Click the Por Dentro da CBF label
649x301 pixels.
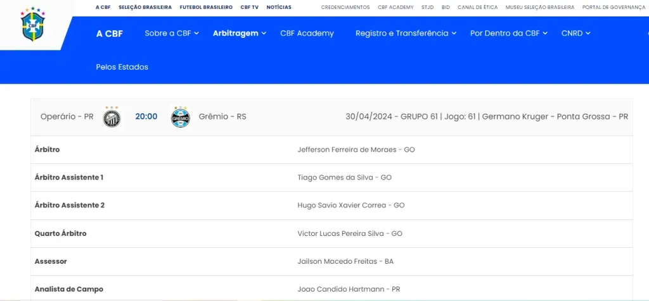tap(505, 34)
